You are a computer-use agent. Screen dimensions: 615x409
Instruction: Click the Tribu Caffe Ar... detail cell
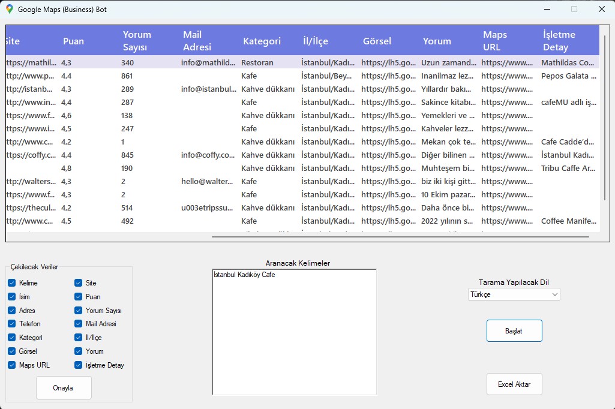click(568, 169)
